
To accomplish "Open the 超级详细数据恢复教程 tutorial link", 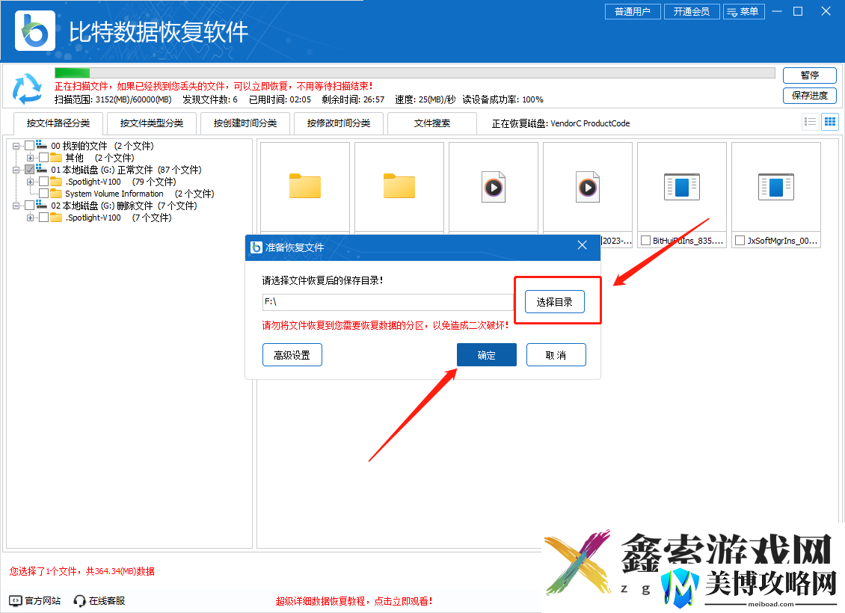I will (x=354, y=601).
